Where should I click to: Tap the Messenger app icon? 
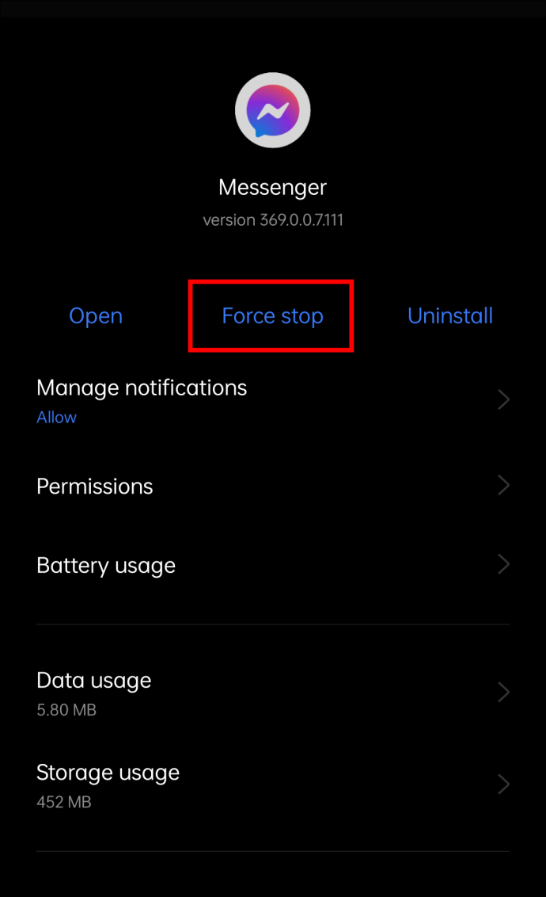[x=273, y=110]
